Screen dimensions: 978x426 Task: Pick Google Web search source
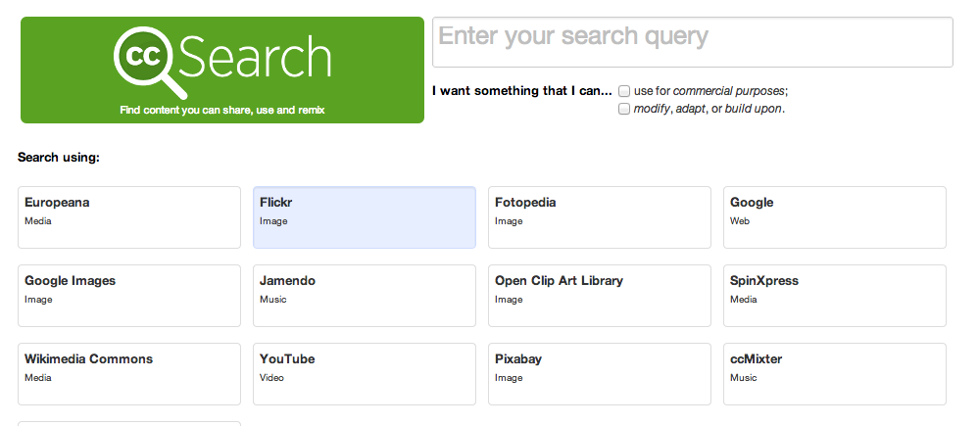(x=835, y=217)
